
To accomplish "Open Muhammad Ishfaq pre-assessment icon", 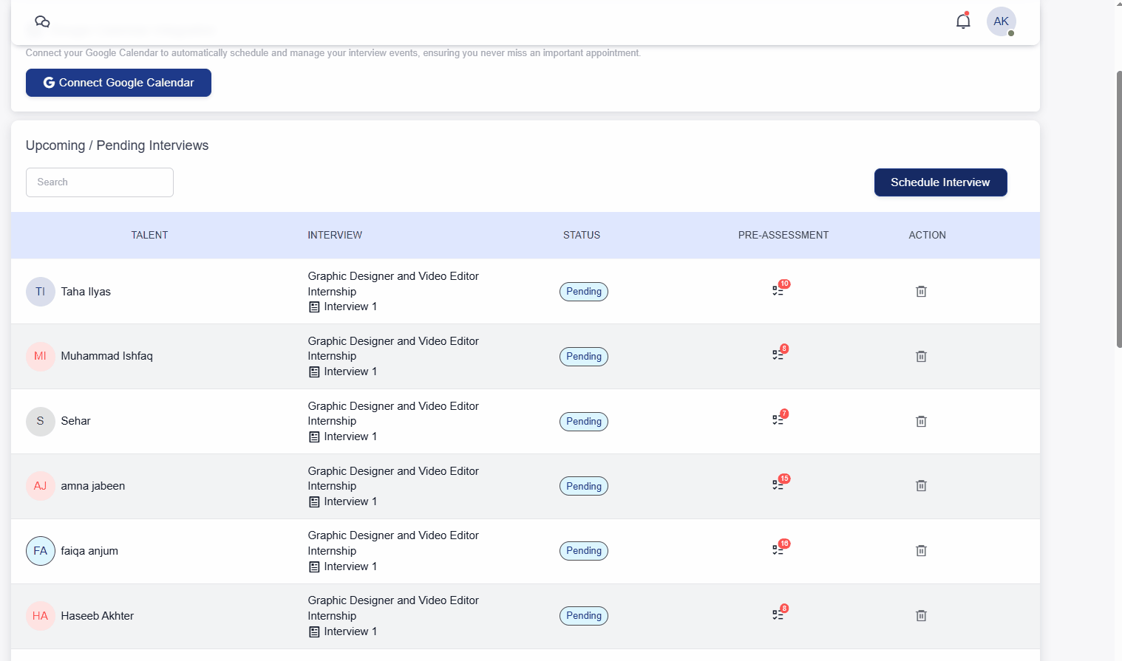I will point(778,355).
